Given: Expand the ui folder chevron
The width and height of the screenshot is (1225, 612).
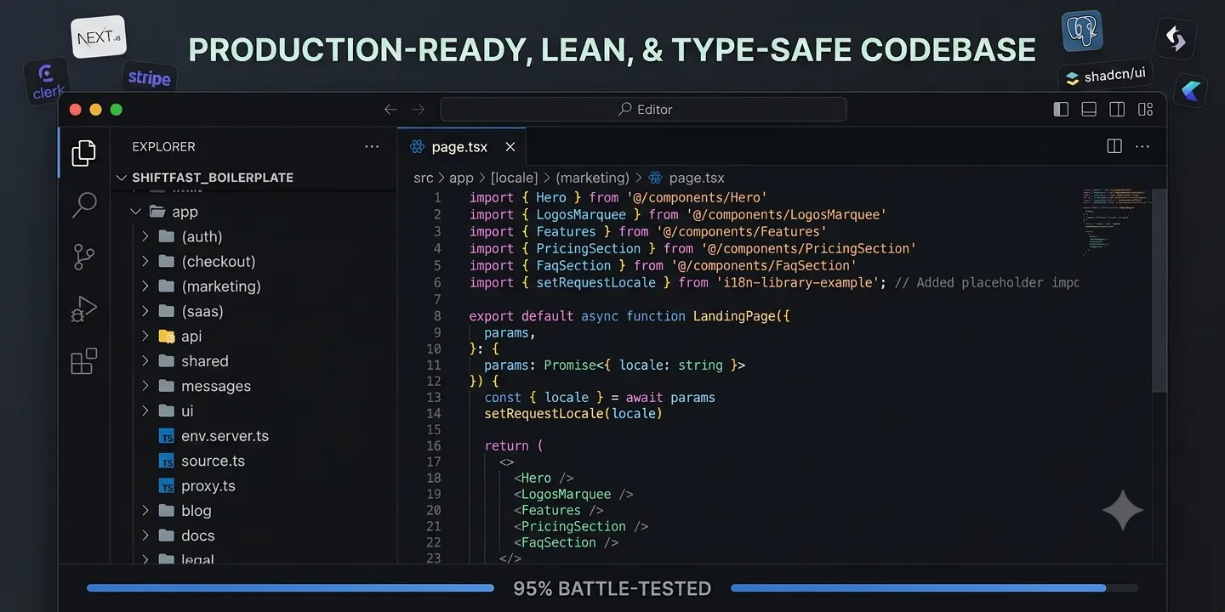Looking at the screenshot, I should click(x=145, y=411).
